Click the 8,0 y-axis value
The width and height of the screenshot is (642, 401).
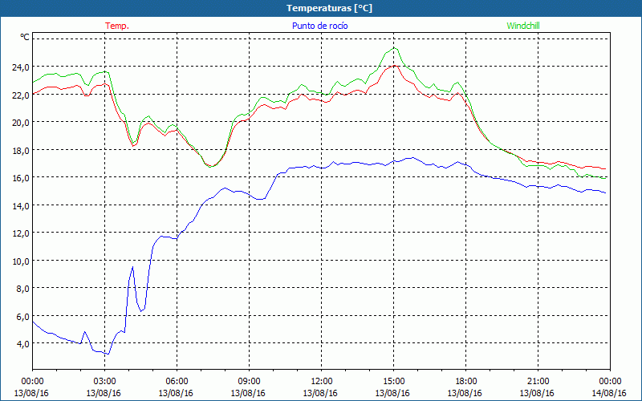tap(22, 289)
